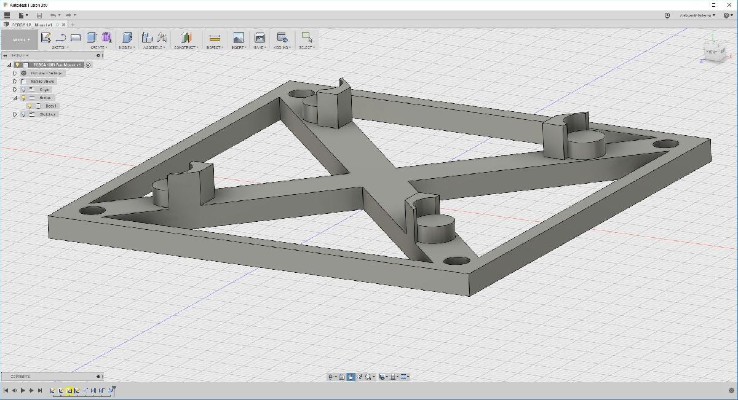Image resolution: width=738 pixels, height=400 pixels.
Task: Play the timeline history
Action: coord(23,390)
